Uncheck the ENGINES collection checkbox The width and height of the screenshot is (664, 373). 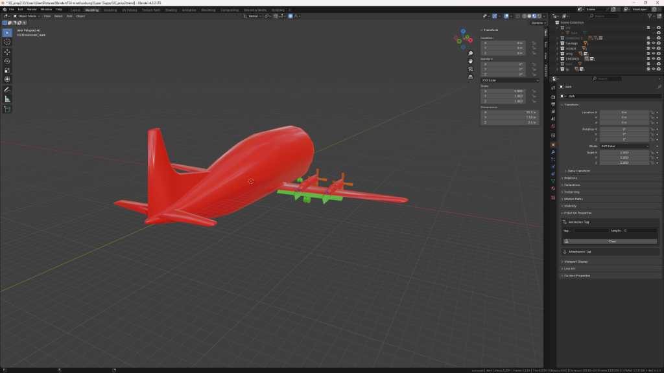click(648, 58)
